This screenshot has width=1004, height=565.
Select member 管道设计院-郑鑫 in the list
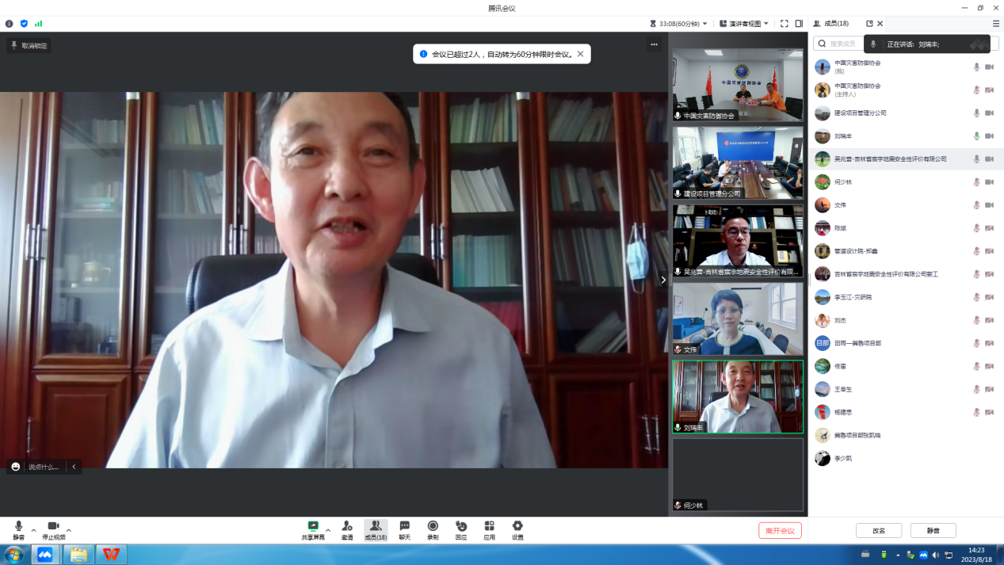tap(905, 251)
